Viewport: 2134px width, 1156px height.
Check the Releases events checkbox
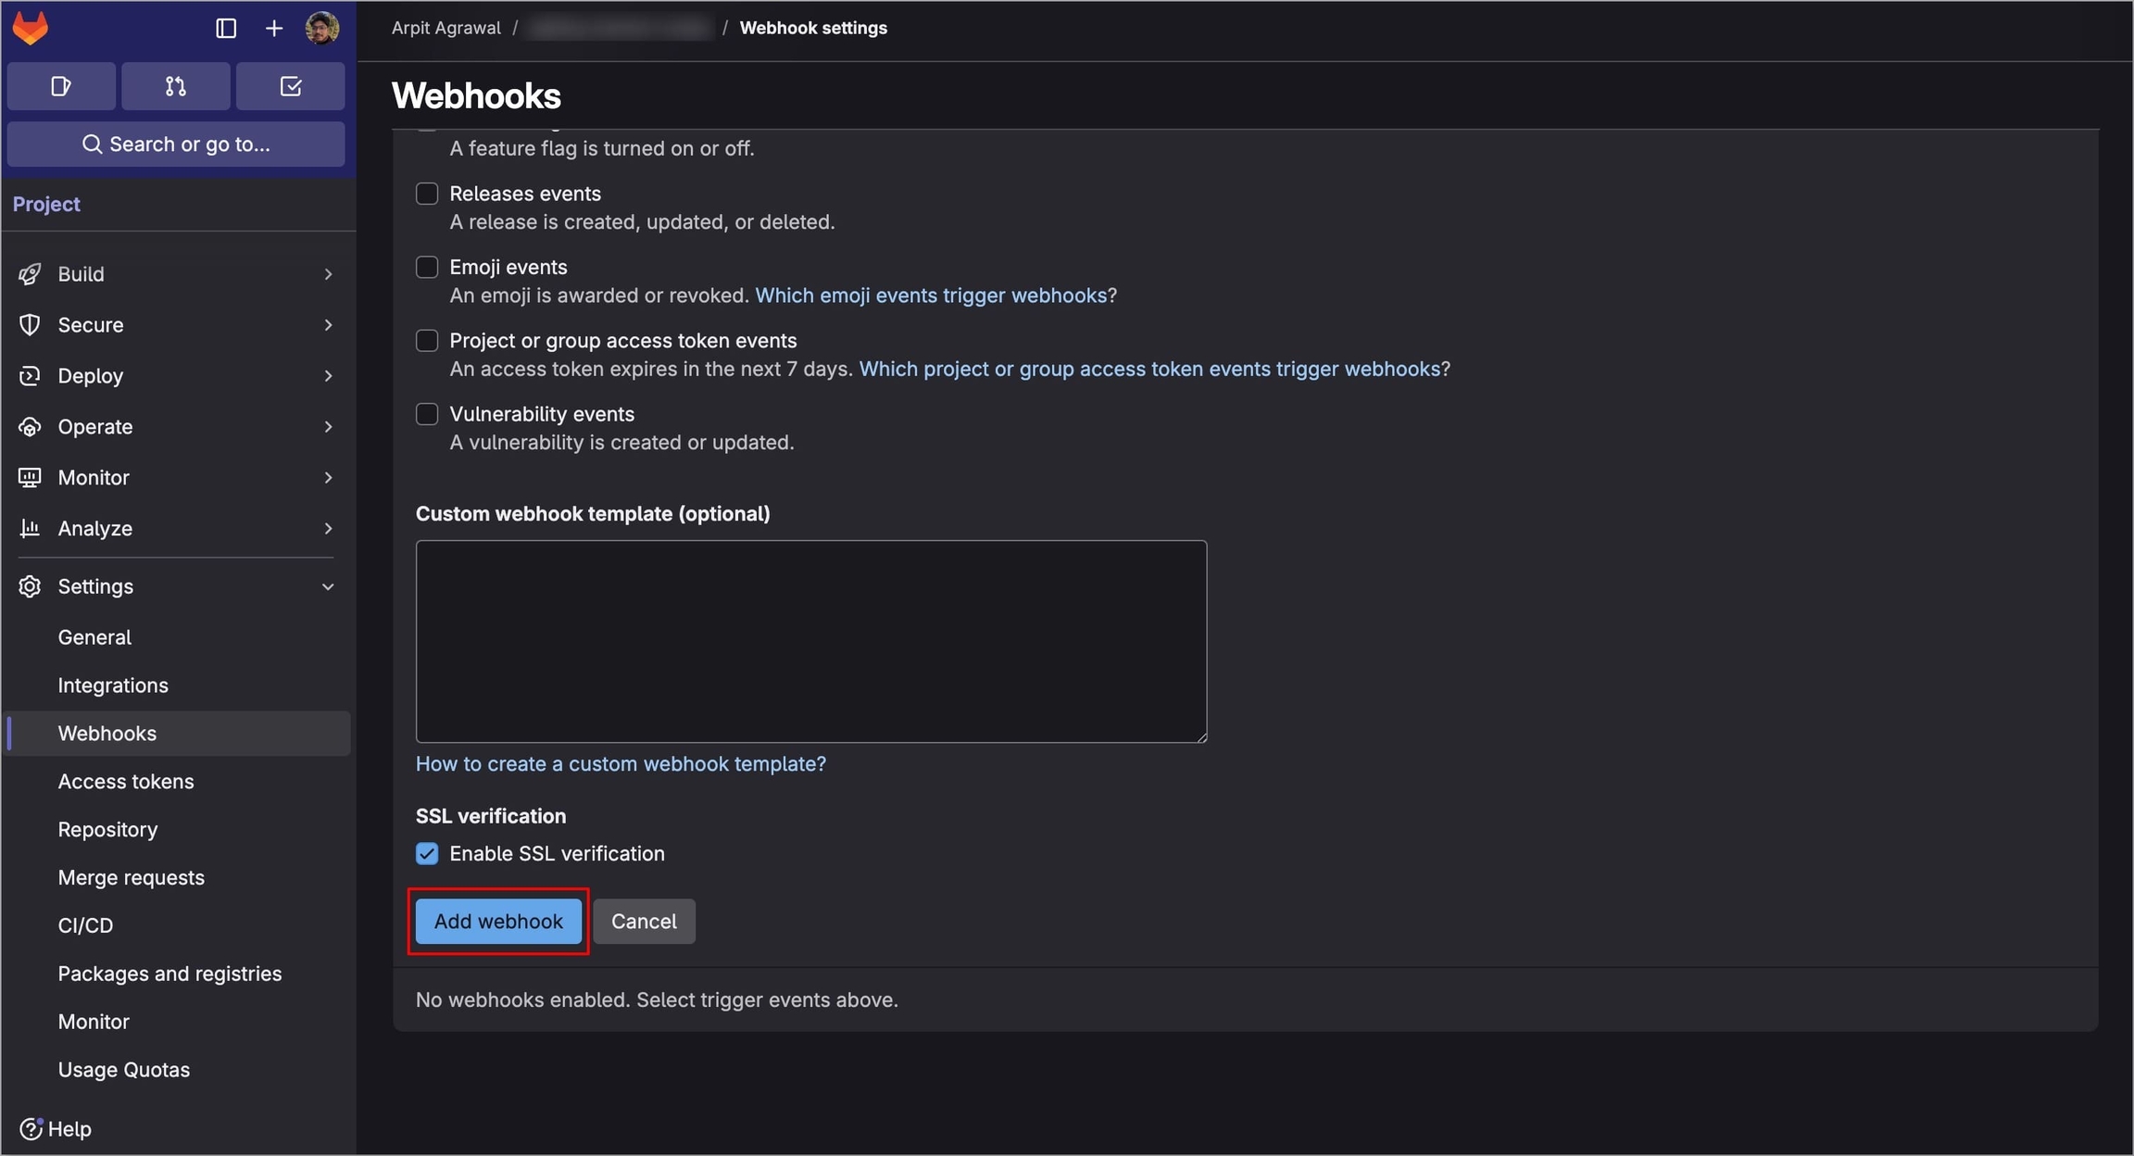click(x=426, y=194)
